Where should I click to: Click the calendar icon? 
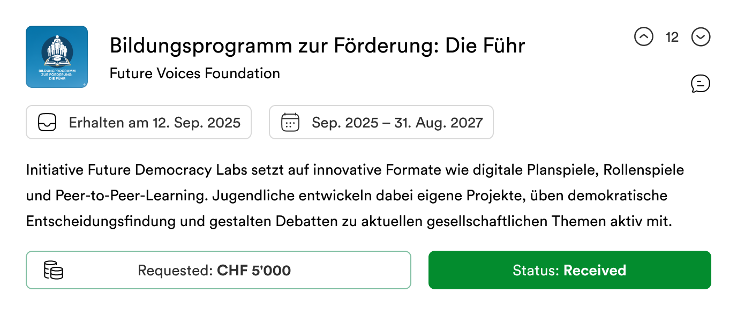[x=290, y=123]
